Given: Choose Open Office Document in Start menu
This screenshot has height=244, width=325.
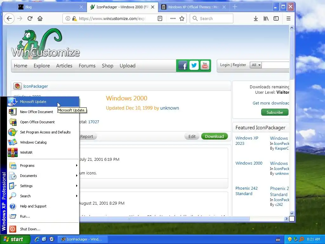Looking at the screenshot, I should (x=43, y=122).
